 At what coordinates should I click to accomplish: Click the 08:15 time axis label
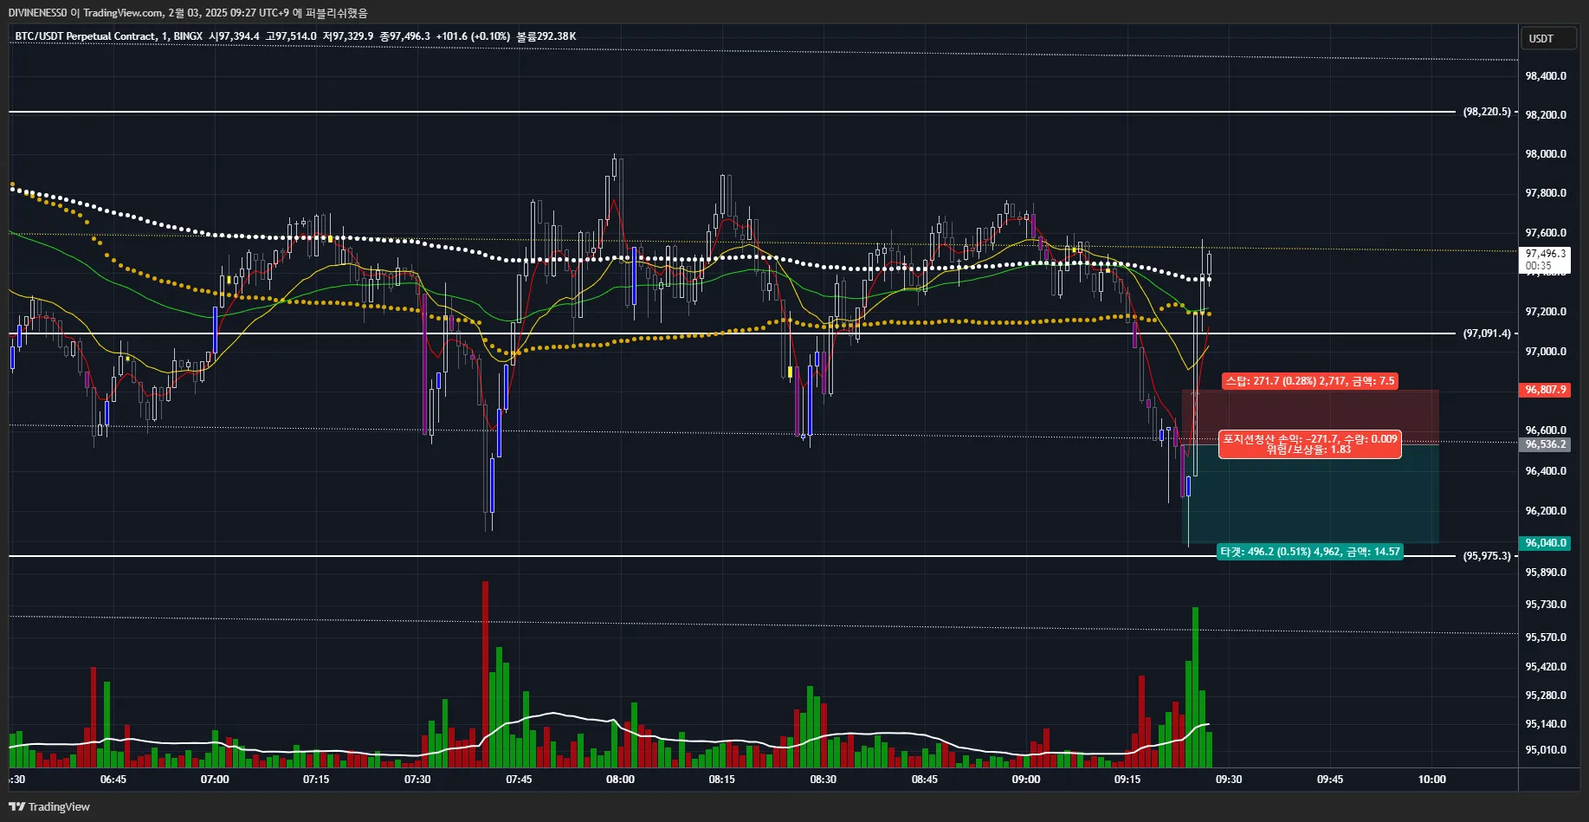click(721, 780)
